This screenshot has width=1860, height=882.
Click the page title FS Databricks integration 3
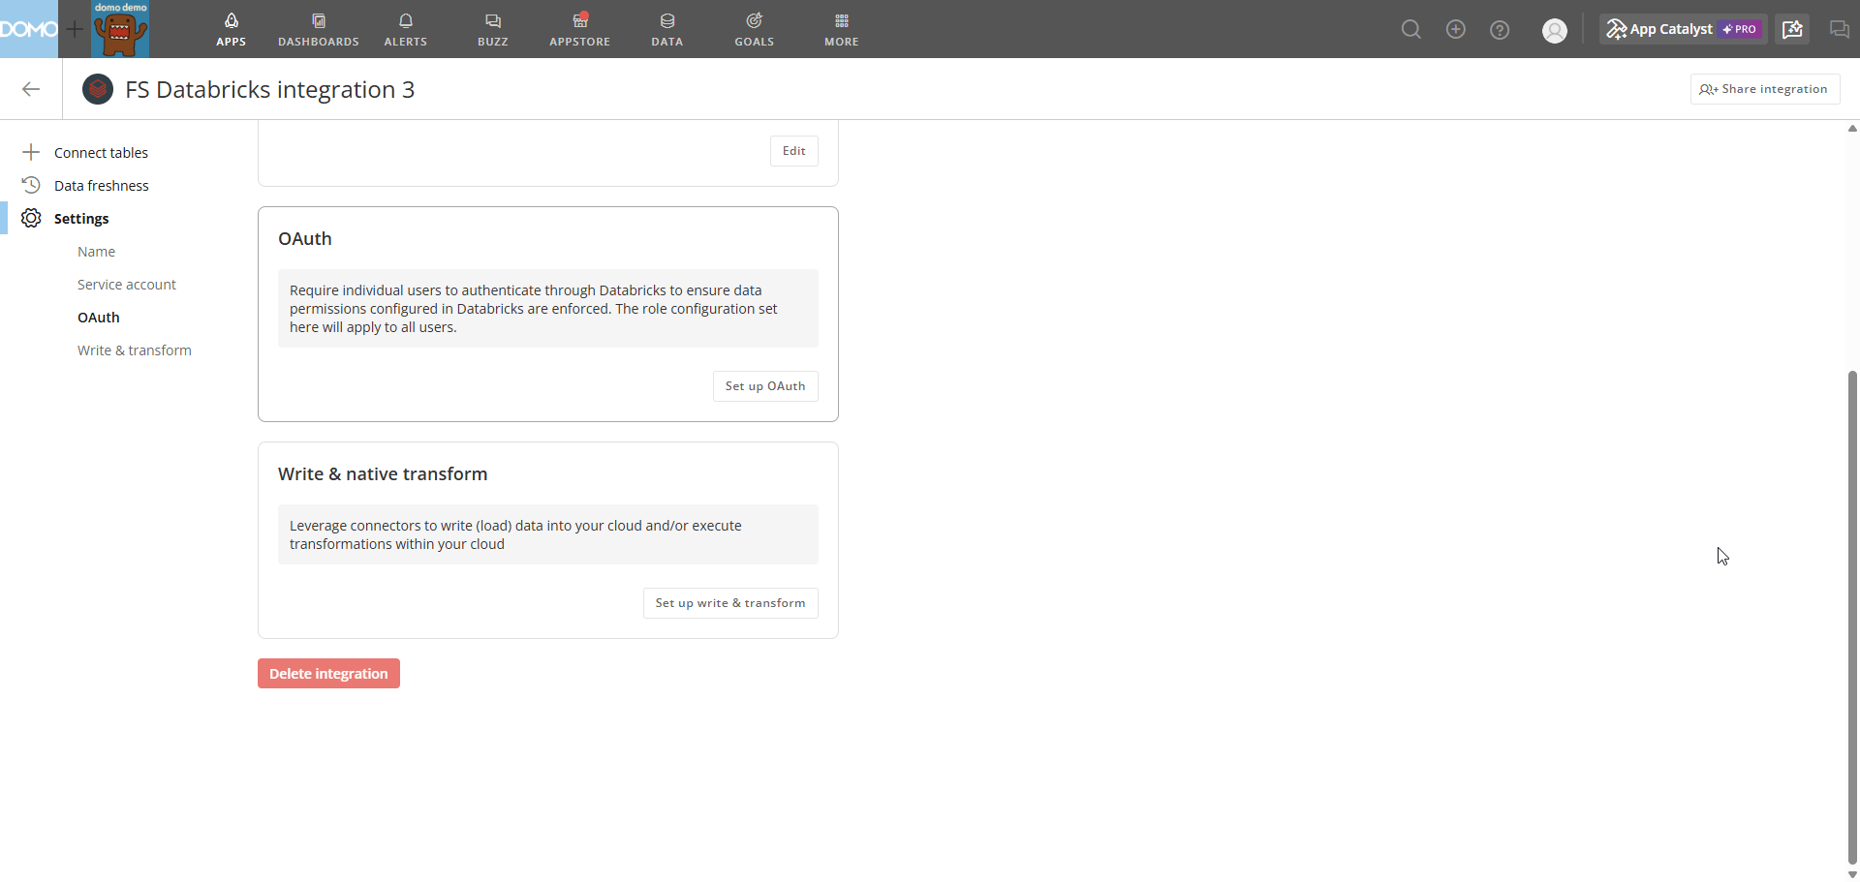270,89
